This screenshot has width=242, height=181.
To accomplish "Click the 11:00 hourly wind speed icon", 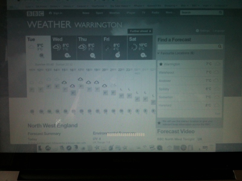I will (x=32, y=111).
